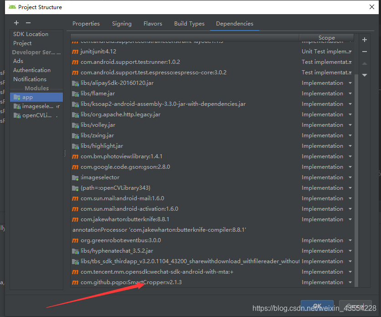Click the module folder icon beside :imageselector
This screenshot has width=381, height=317.
click(75, 178)
